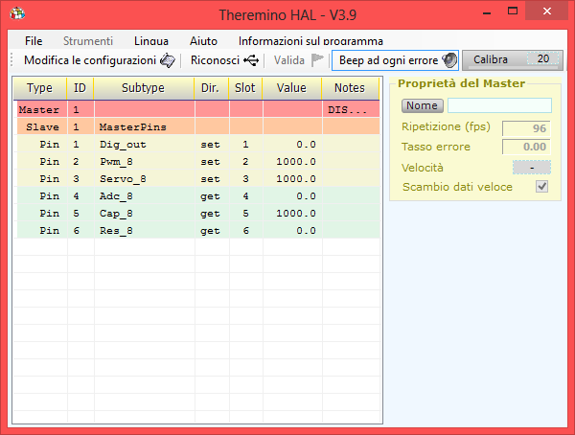575x435 pixels.
Task: Select the Adc_8 pin row
Action: [198, 195]
